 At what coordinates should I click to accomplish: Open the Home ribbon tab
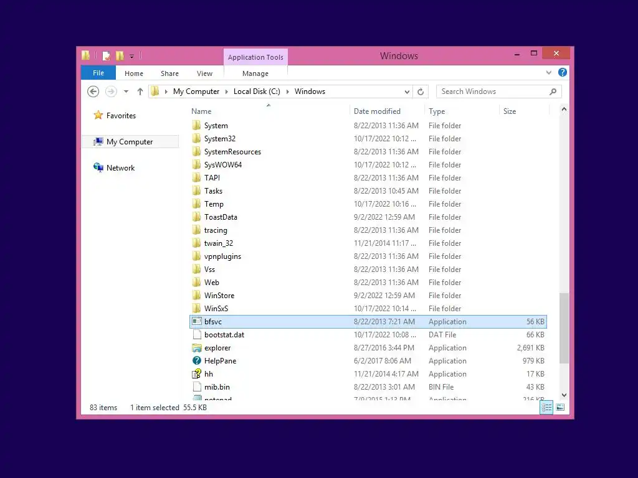pyautogui.click(x=134, y=73)
